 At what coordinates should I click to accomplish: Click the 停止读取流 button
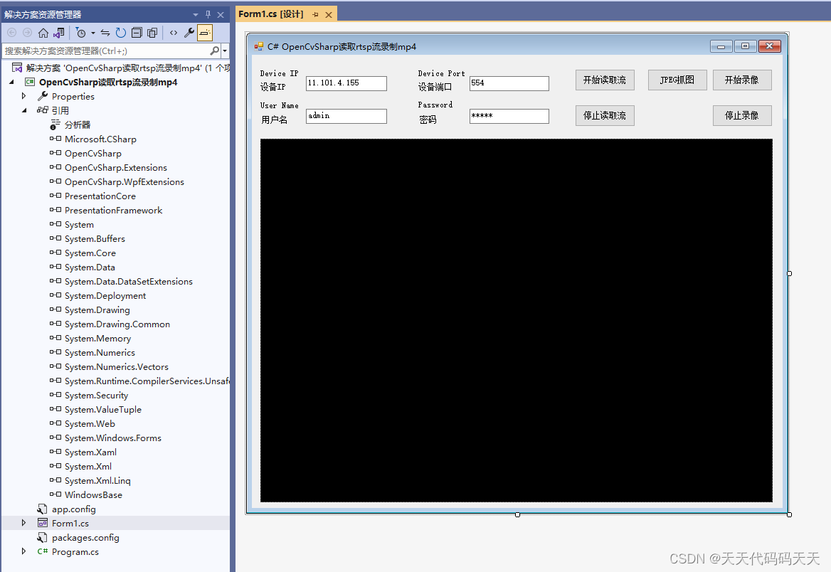point(605,115)
